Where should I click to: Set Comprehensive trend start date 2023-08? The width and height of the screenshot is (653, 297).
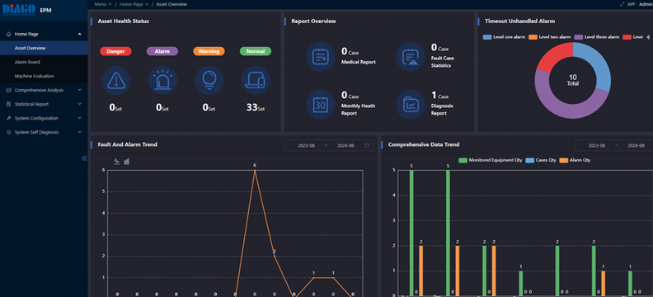pyautogui.click(x=596, y=145)
